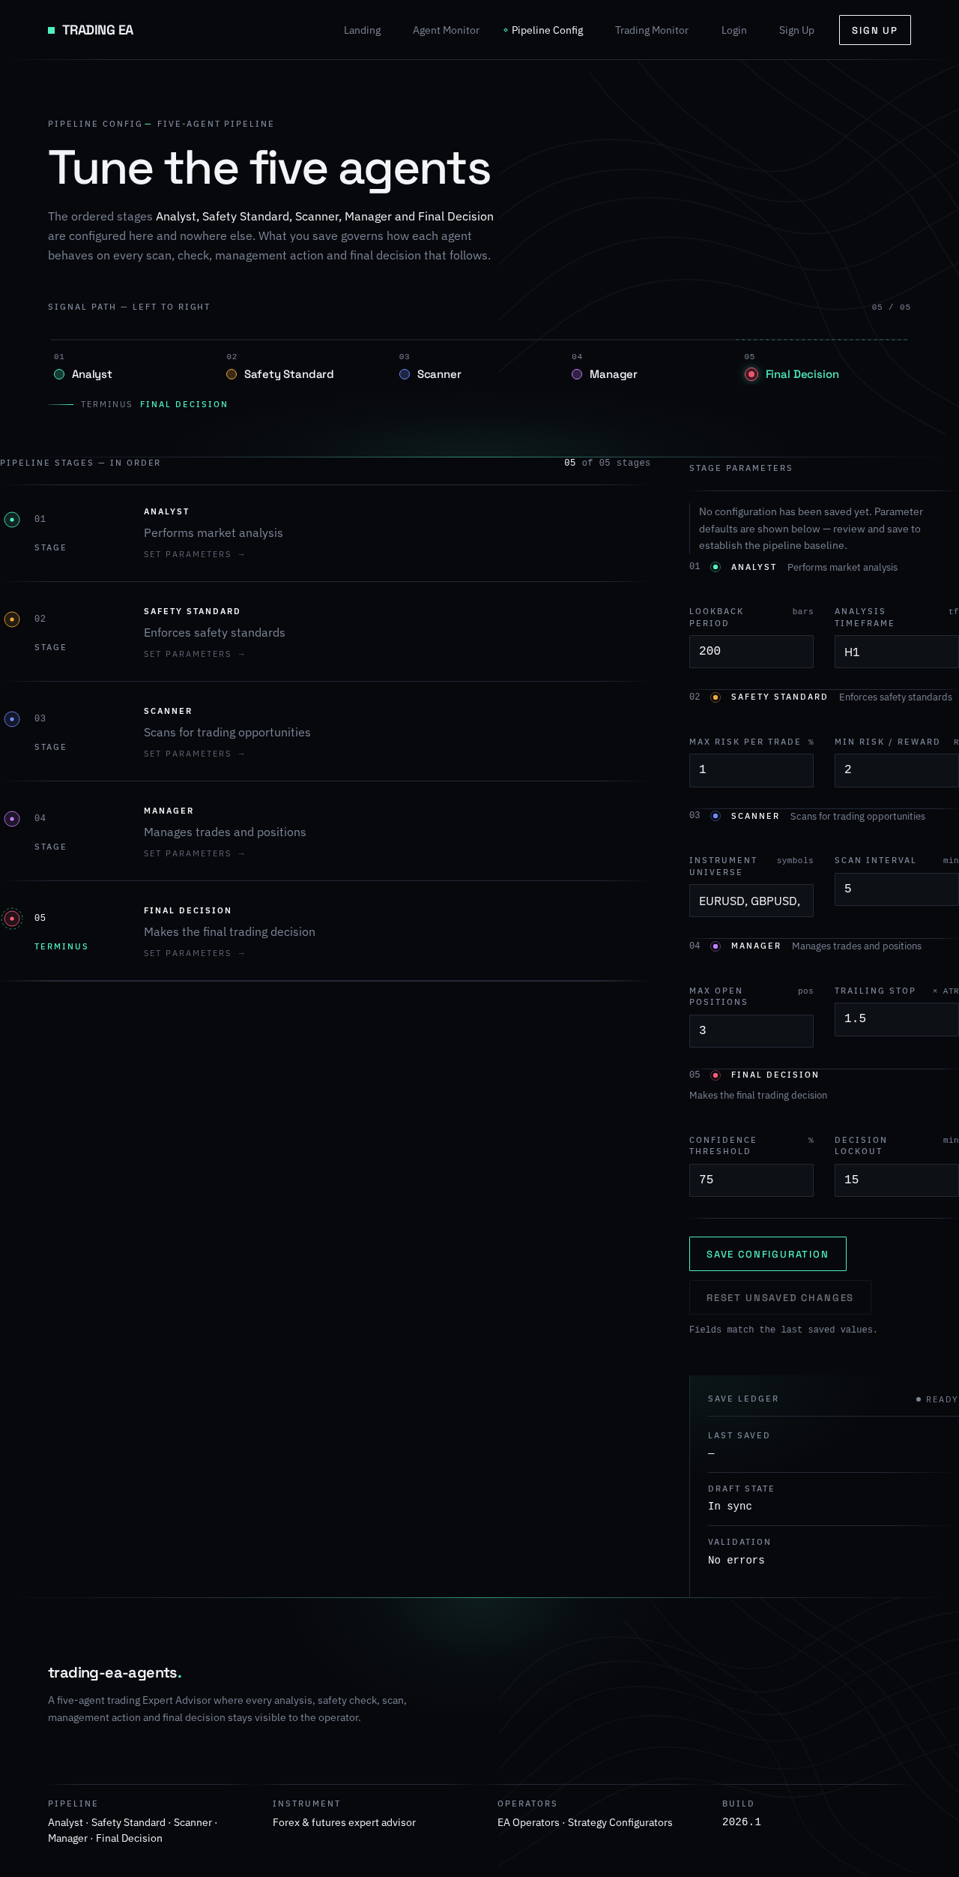
Task: Go to Agent Monitor page
Action: click(x=446, y=30)
